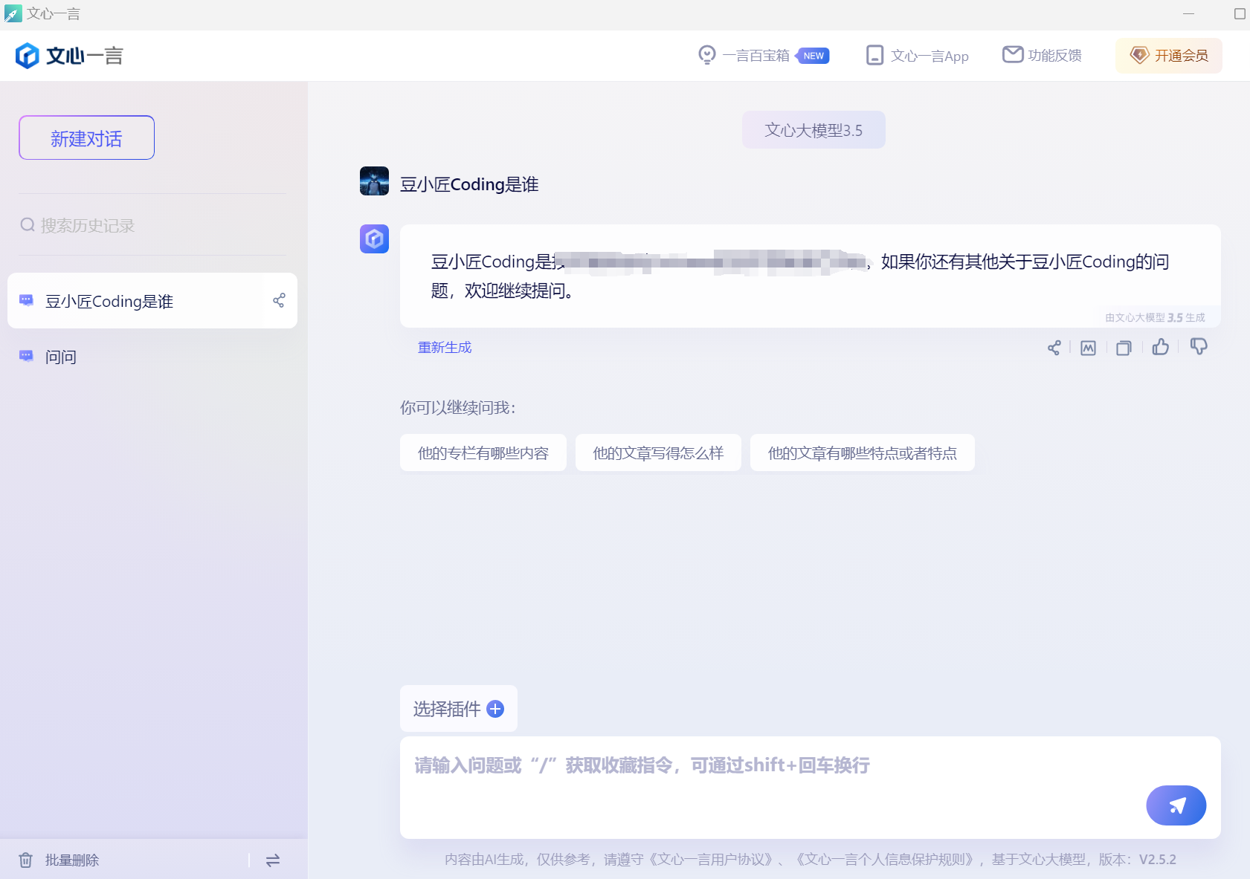Click 批量删除 bulk delete
Viewport: 1250px width, 879px height.
coord(72,860)
